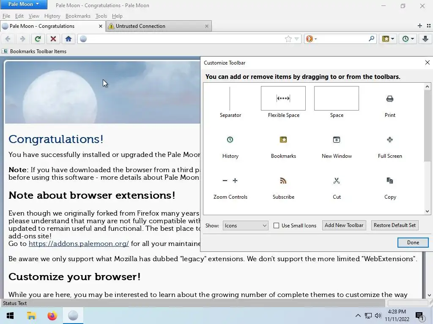The image size is (433, 324).
Task: Select the Space item in palette
Action: (x=337, y=102)
